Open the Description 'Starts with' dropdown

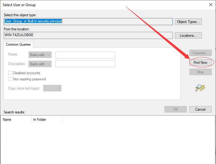[40, 64]
